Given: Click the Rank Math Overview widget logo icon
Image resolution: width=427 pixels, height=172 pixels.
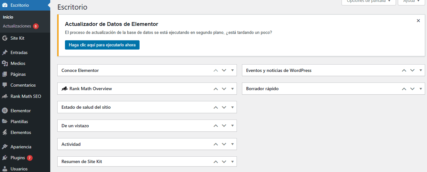Looking at the screenshot, I should pos(64,89).
